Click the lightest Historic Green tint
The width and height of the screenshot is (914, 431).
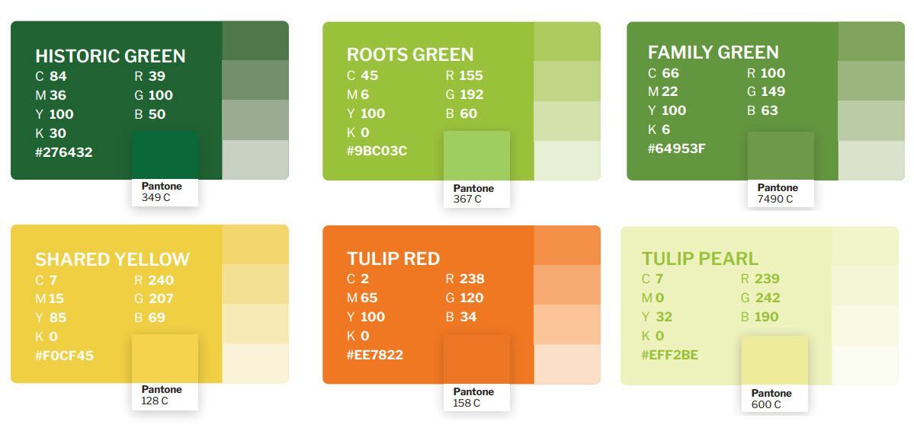click(x=255, y=160)
